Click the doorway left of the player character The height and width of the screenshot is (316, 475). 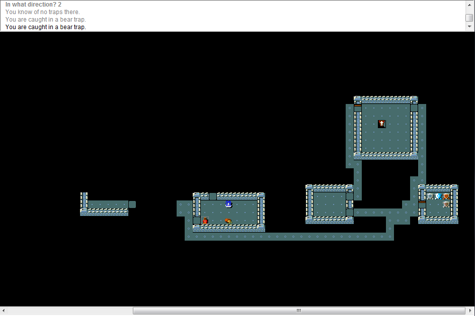click(197, 221)
